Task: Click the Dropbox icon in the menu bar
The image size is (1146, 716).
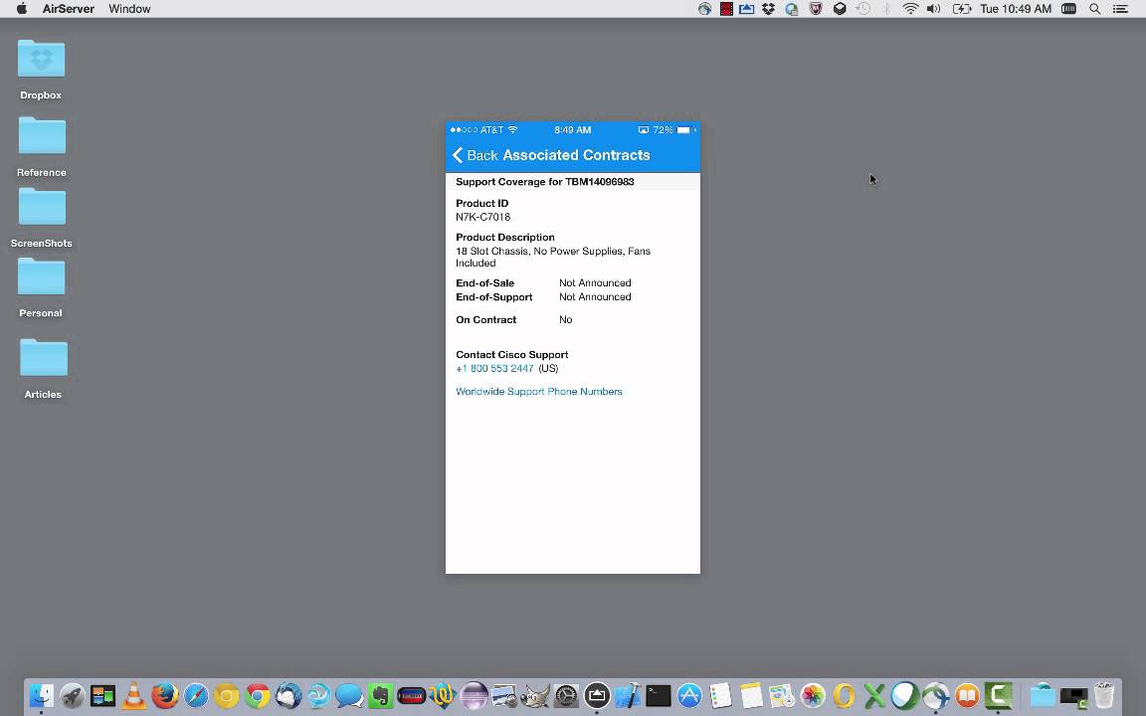Action: (768, 9)
